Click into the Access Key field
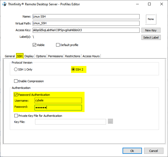The width and height of the screenshot is (168, 157). coord(86,30)
